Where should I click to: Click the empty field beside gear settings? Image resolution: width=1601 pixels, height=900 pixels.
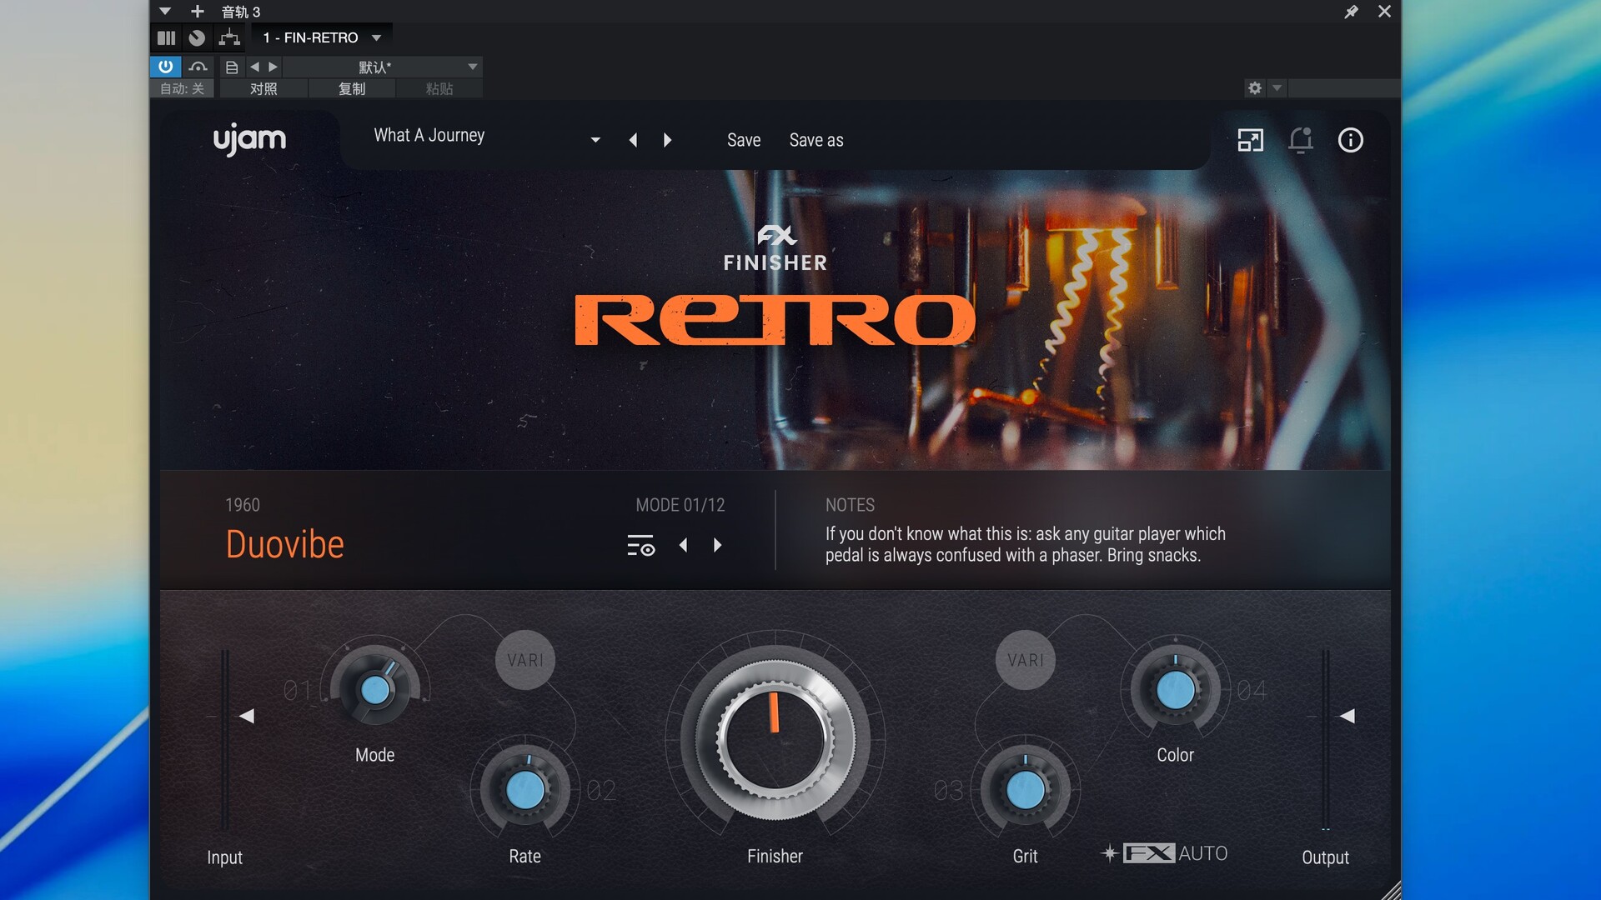[1343, 87]
